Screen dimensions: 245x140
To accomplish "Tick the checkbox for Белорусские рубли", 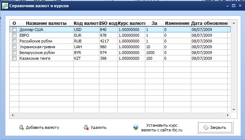I will point(14,53).
